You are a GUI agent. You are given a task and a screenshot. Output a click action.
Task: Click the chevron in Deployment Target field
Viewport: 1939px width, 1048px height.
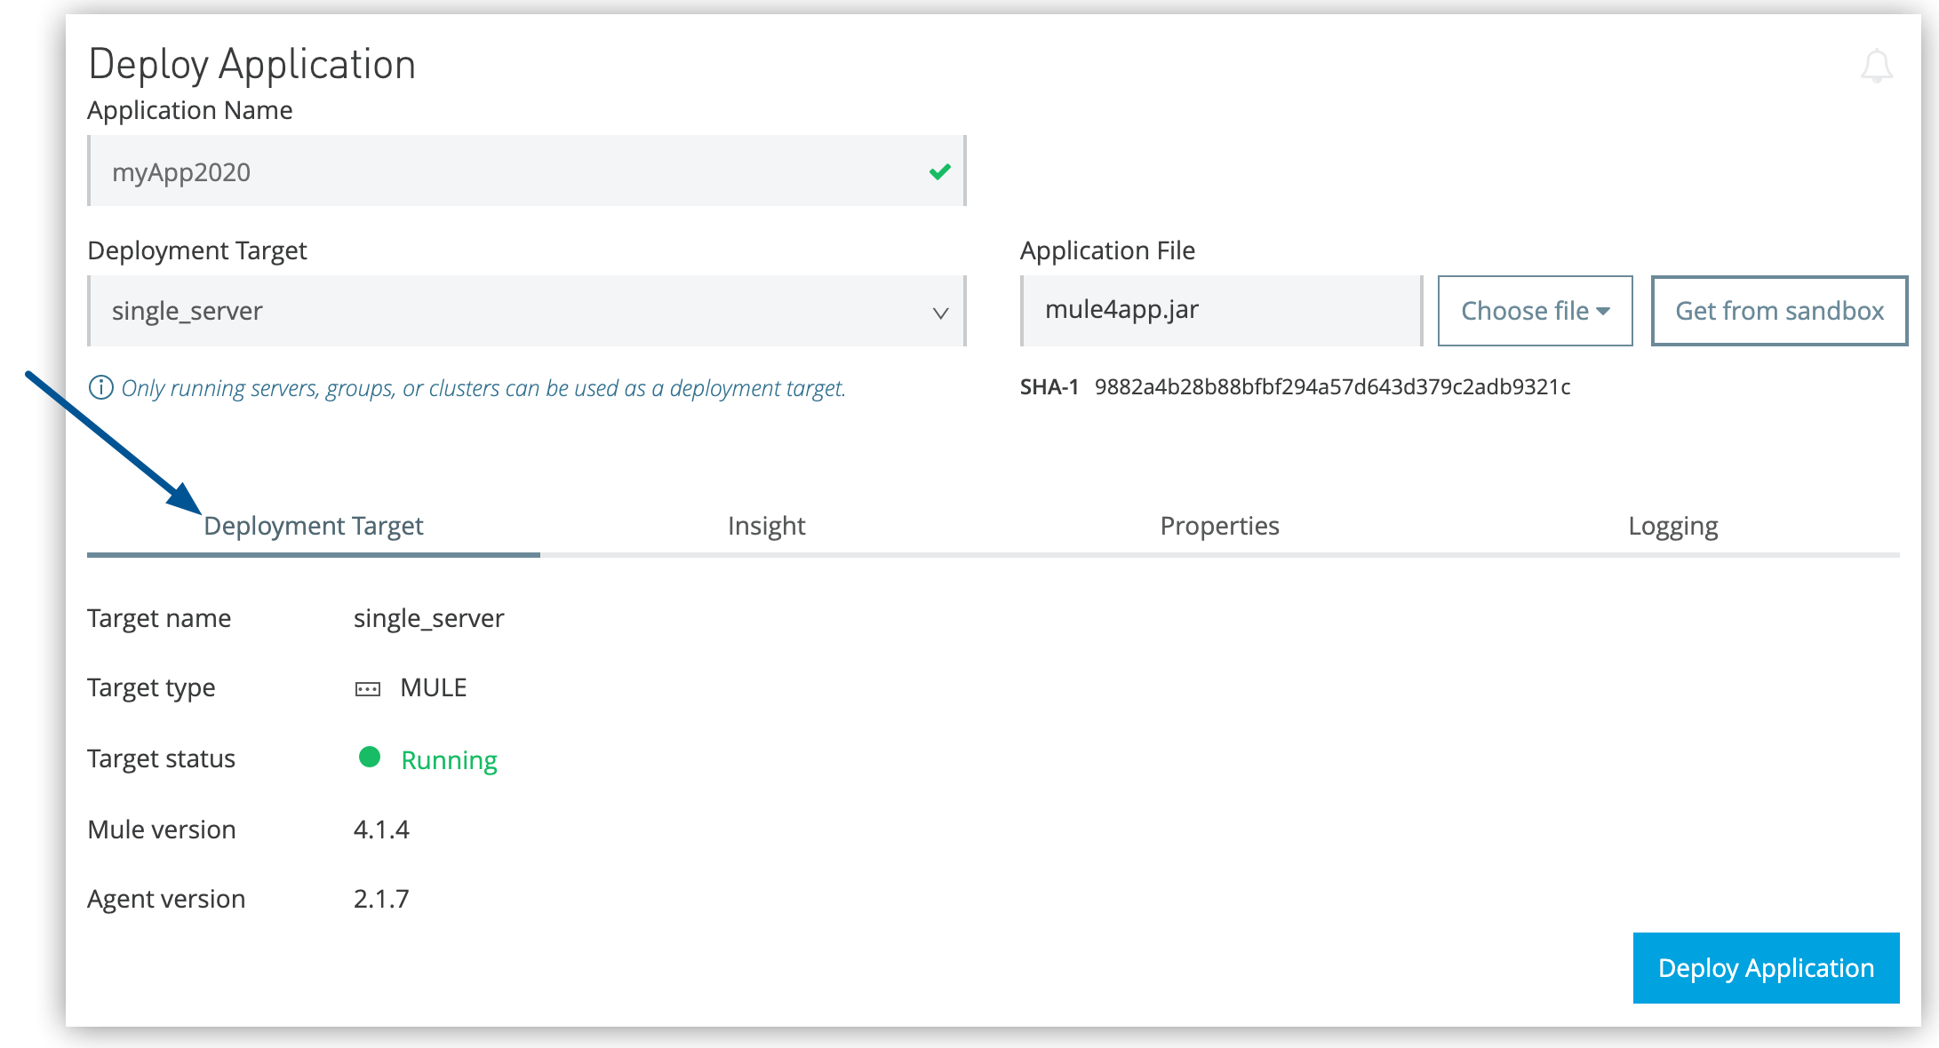[939, 312]
